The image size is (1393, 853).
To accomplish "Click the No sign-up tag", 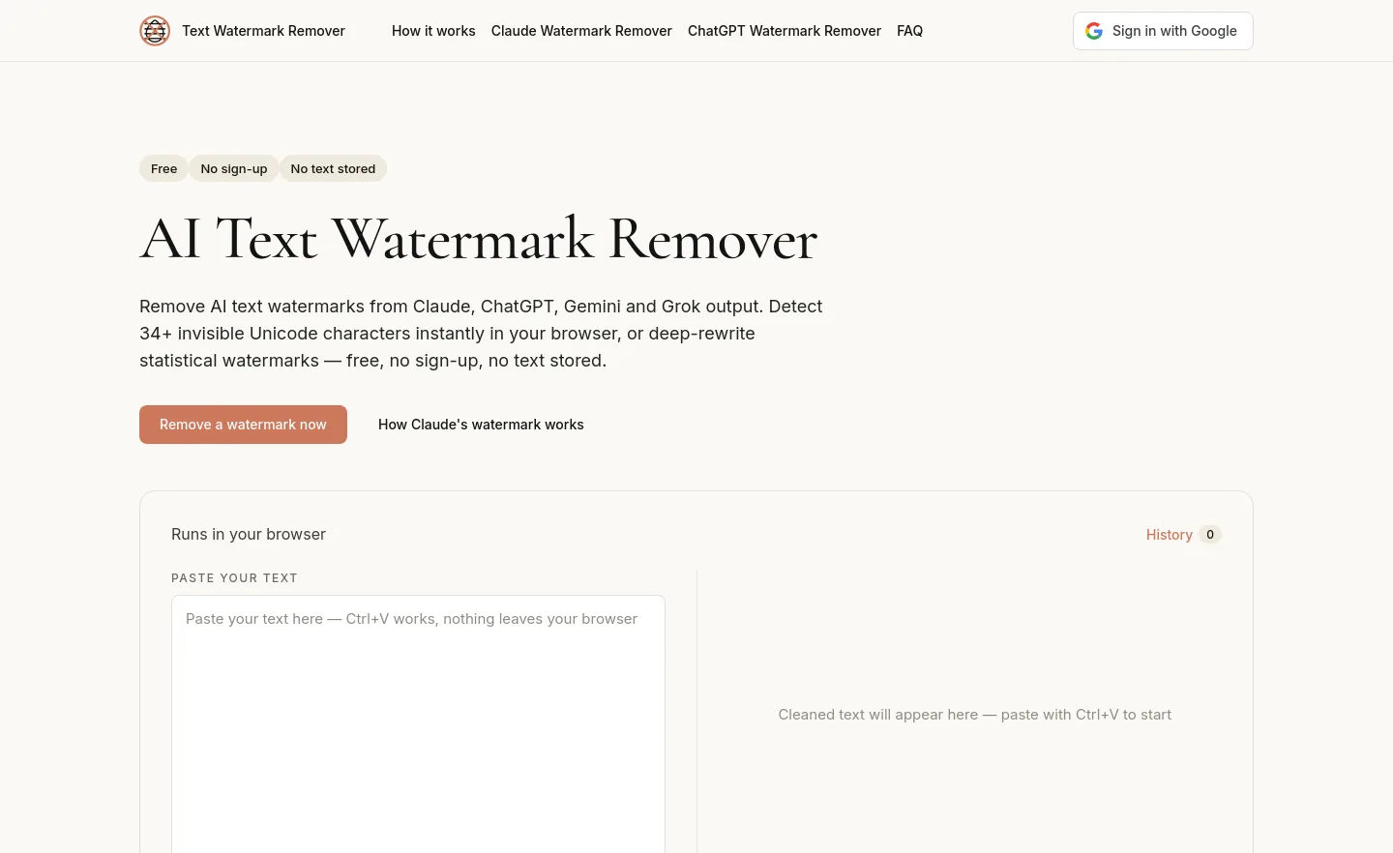I will pos(234,168).
